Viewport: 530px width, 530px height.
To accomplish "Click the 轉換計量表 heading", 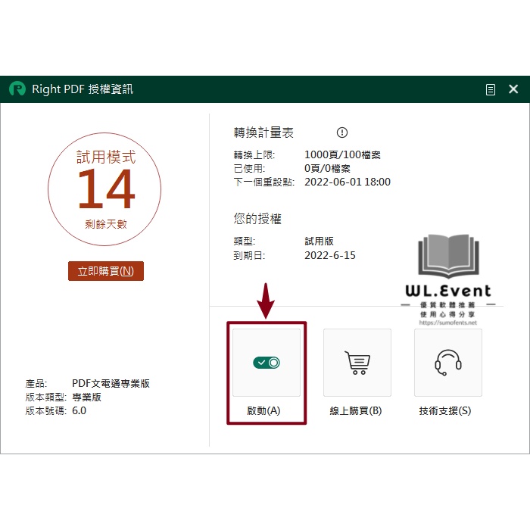I will [x=263, y=132].
